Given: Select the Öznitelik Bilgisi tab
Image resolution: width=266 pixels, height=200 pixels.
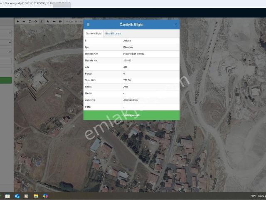Looking at the screenshot, I should click(x=94, y=33).
